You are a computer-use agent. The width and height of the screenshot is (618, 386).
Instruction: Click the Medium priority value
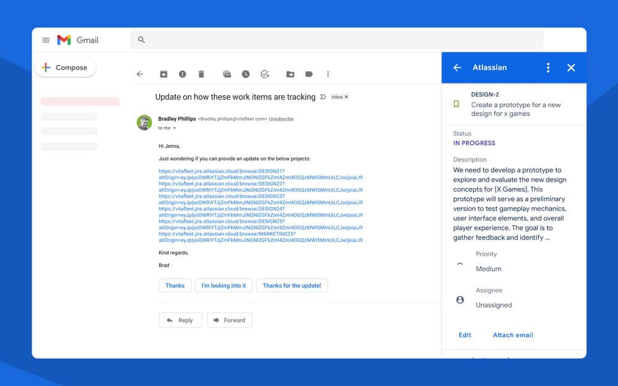pyautogui.click(x=489, y=268)
